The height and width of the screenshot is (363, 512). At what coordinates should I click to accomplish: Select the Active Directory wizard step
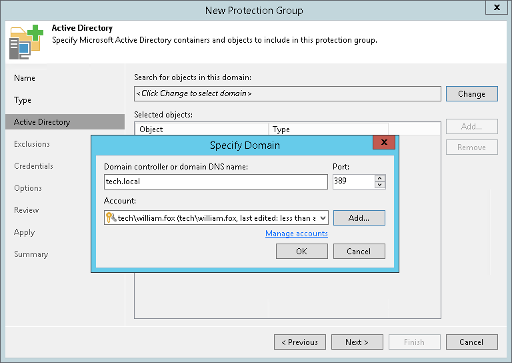[42, 122]
